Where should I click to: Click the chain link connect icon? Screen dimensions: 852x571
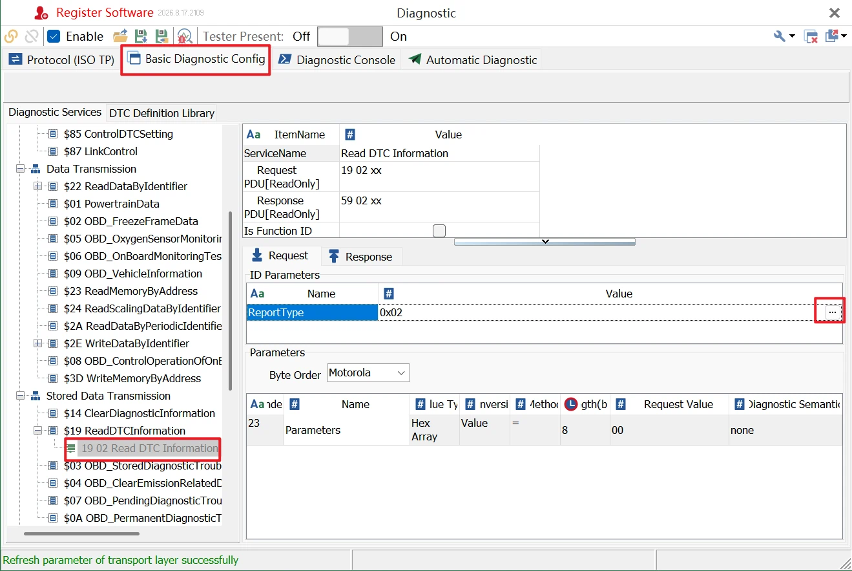click(x=11, y=36)
